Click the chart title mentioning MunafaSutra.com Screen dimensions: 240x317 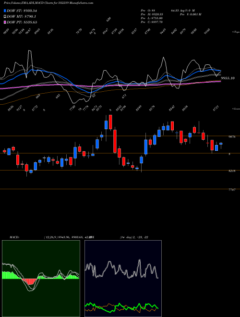[x=48, y=3]
